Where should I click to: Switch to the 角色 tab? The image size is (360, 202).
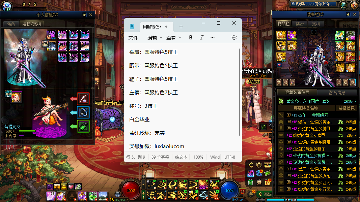(11, 24)
